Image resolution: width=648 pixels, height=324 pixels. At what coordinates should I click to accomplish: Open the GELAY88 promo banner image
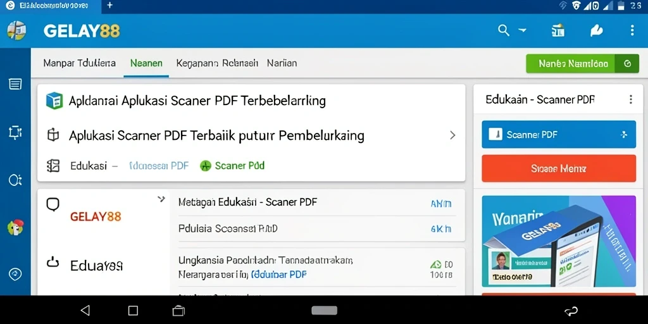(x=559, y=241)
